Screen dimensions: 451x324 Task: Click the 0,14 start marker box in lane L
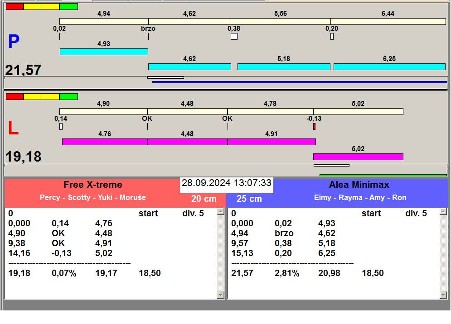pyautogui.click(x=61, y=126)
